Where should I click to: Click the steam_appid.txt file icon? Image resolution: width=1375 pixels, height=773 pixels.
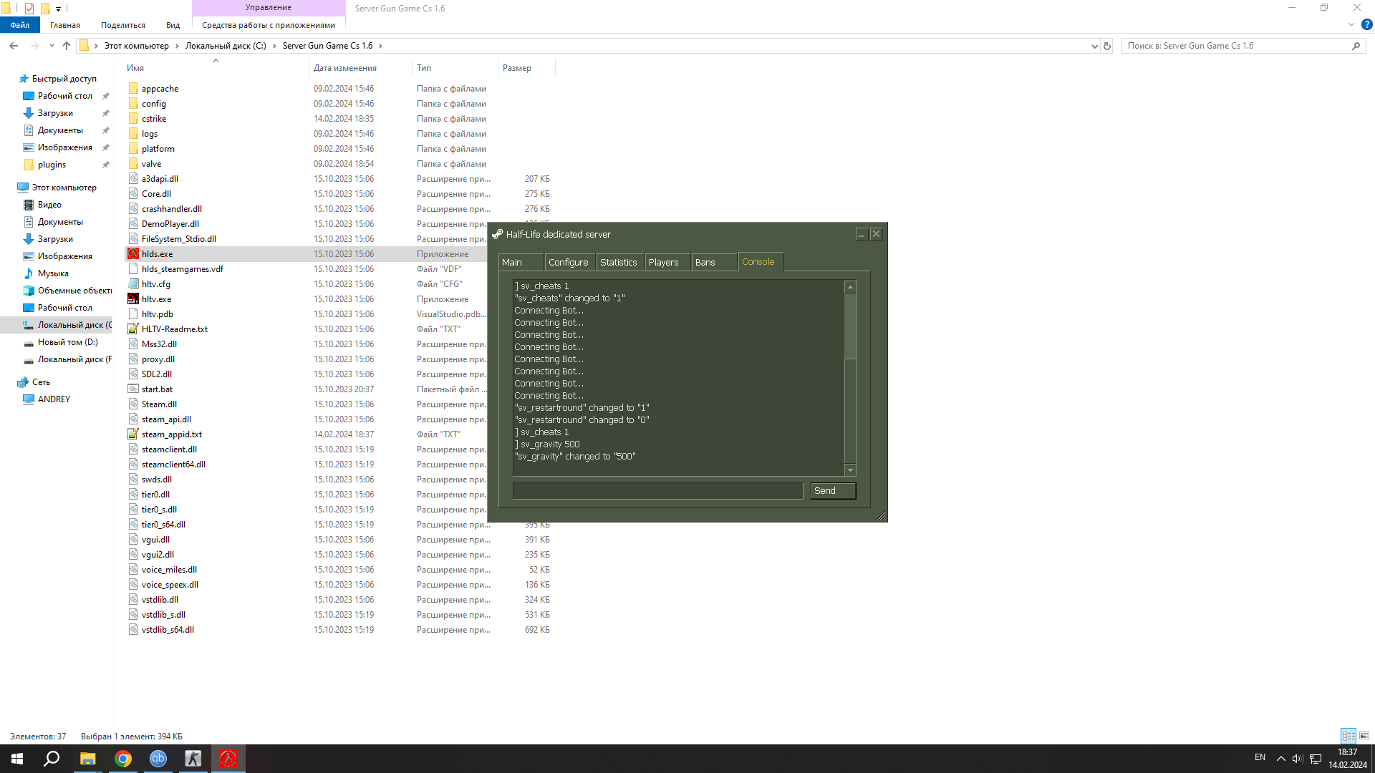point(133,434)
